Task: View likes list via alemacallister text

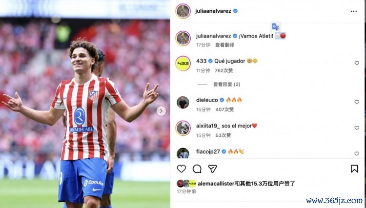Action: (x=216, y=184)
